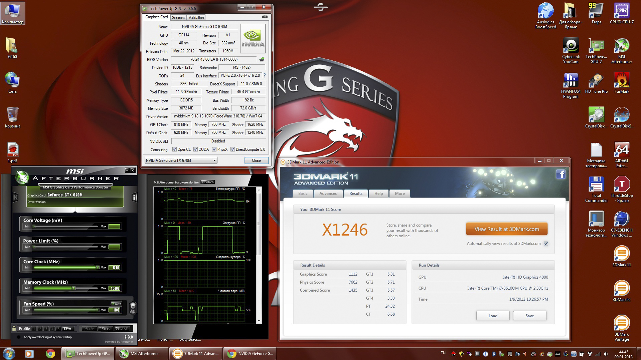Click the Core Clock value field 810
Screen dimensions: 641x360
click(114, 268)
